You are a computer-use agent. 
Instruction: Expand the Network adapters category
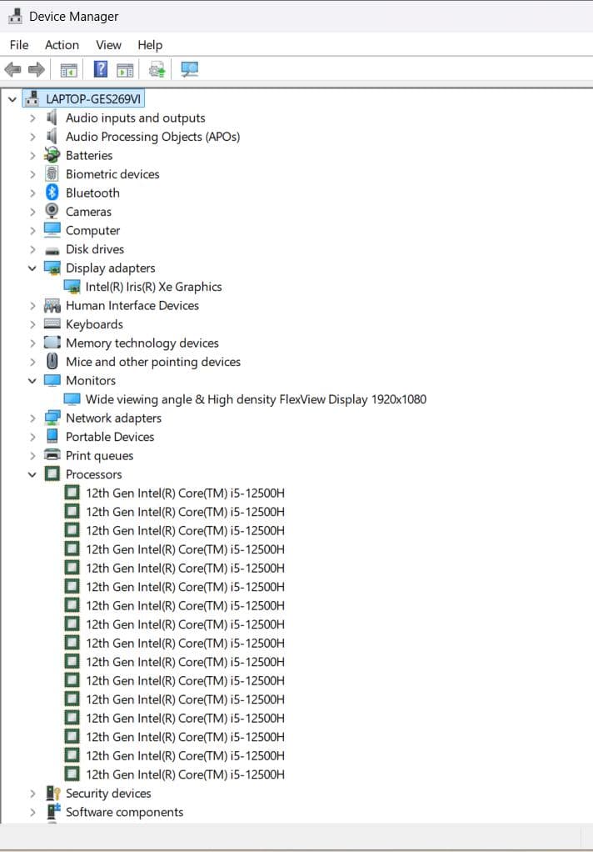coord(32,418)
